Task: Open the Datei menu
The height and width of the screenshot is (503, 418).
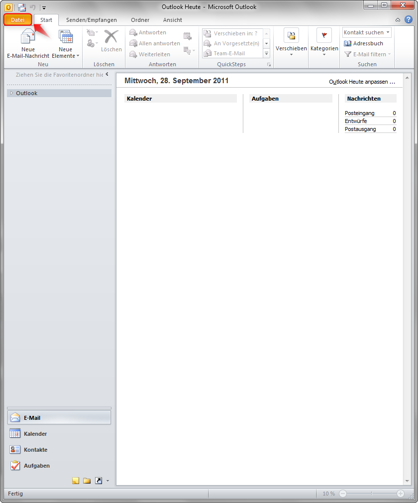Action: pos(17,20)
